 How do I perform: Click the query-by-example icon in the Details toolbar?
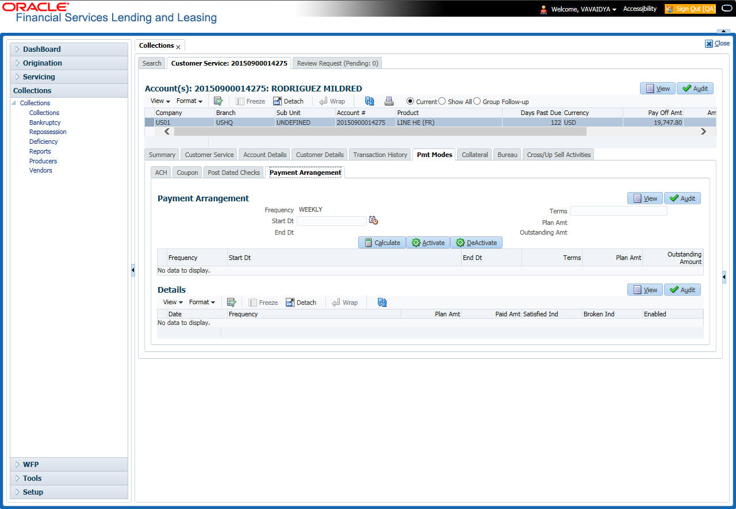click(x=232, y=303)
